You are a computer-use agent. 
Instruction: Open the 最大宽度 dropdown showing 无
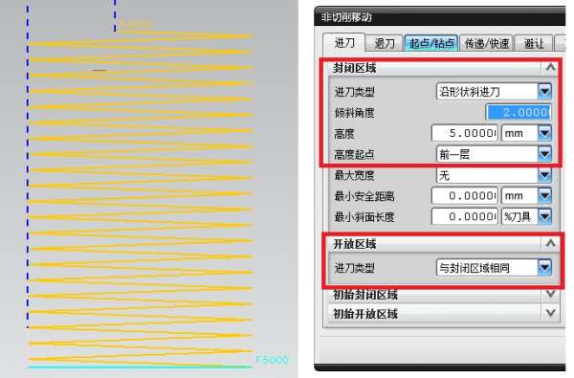pyautogui.click(x=494, y=175)
